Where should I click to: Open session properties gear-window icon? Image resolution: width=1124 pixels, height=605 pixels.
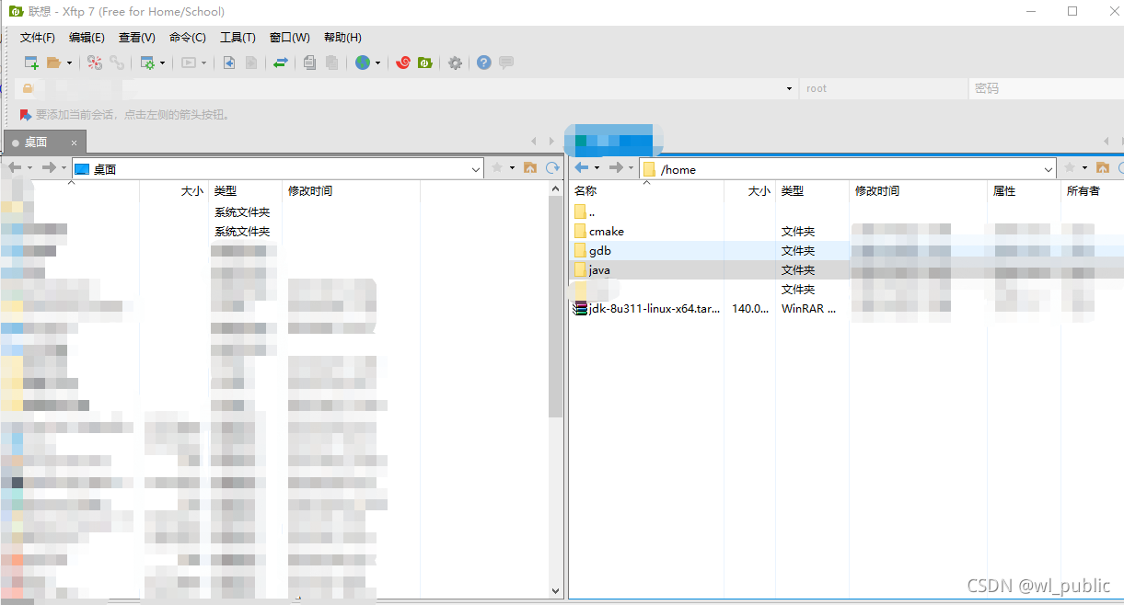coord(147,63)
